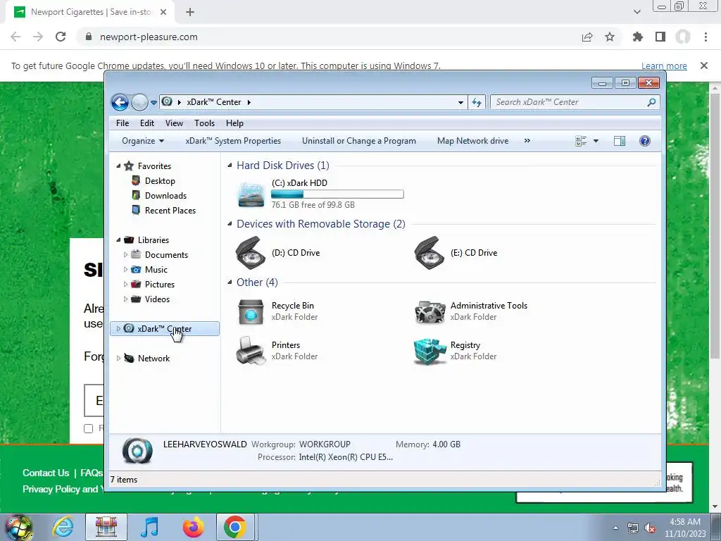This screenshot has width=721, height=541.
Task: Open the recent locations dropdown arrow
Action: [153, 103]
